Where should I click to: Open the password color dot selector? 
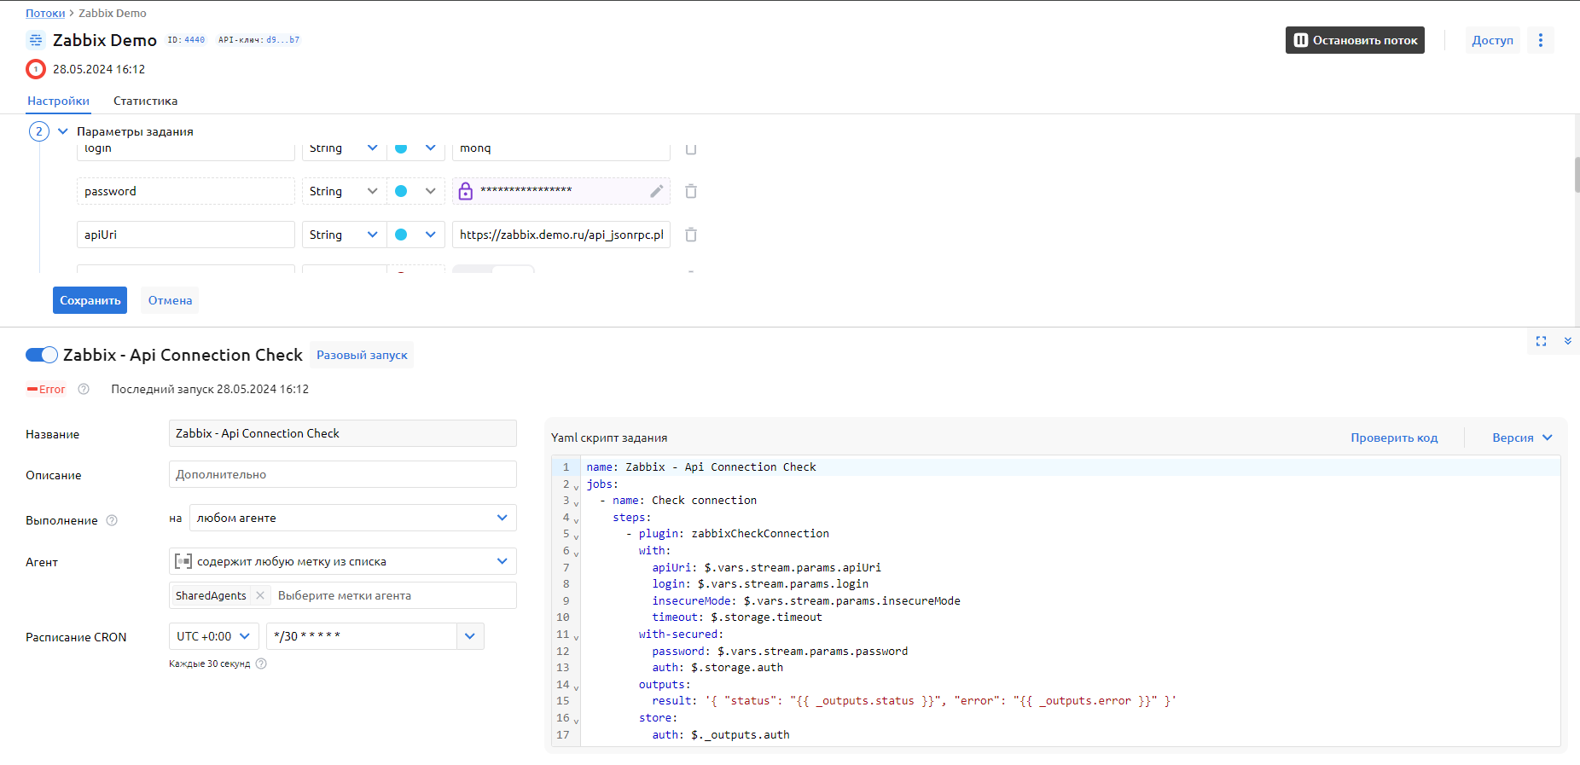415,191
